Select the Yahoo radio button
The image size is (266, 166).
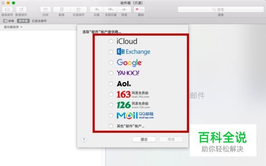pos(111,73)
